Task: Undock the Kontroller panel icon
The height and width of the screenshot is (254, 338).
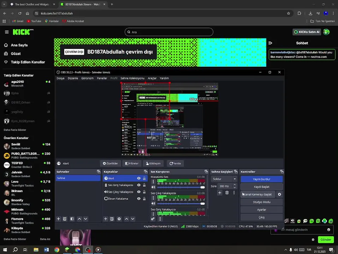Action: click(282, 171)
